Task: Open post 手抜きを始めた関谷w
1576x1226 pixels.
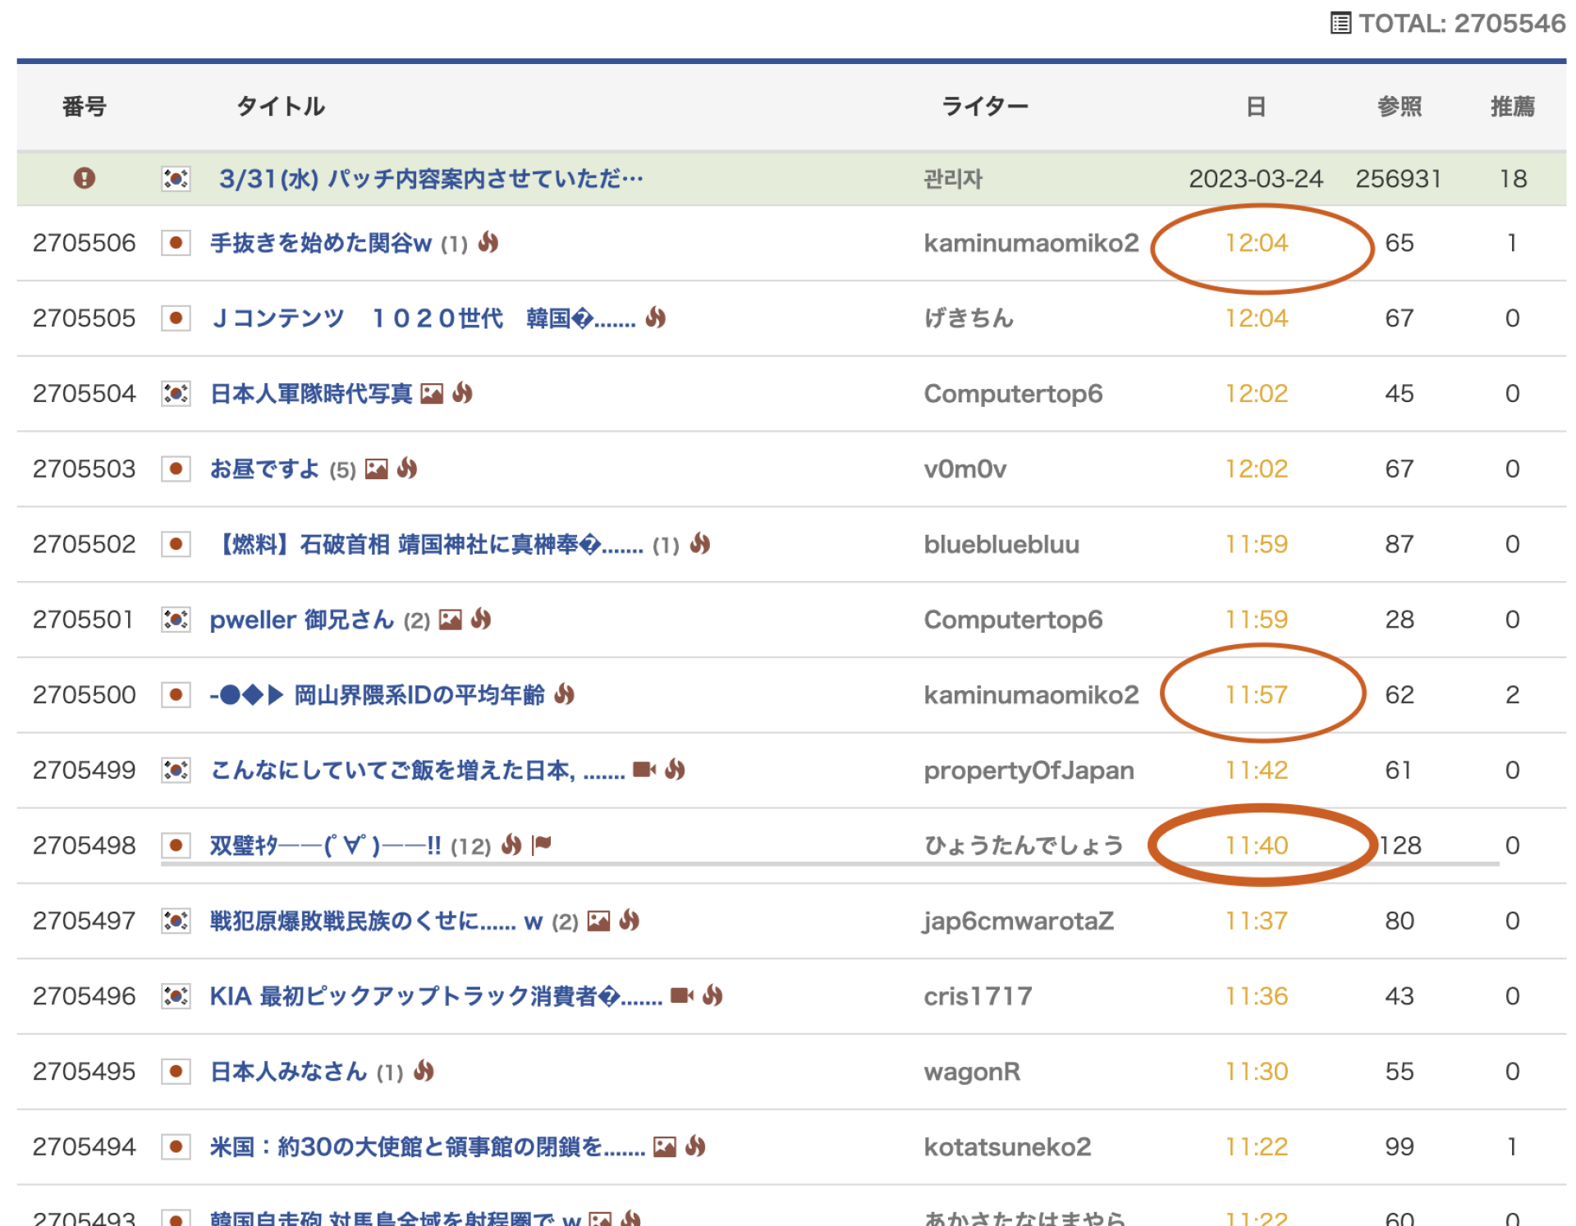Action: pos(321,243)
